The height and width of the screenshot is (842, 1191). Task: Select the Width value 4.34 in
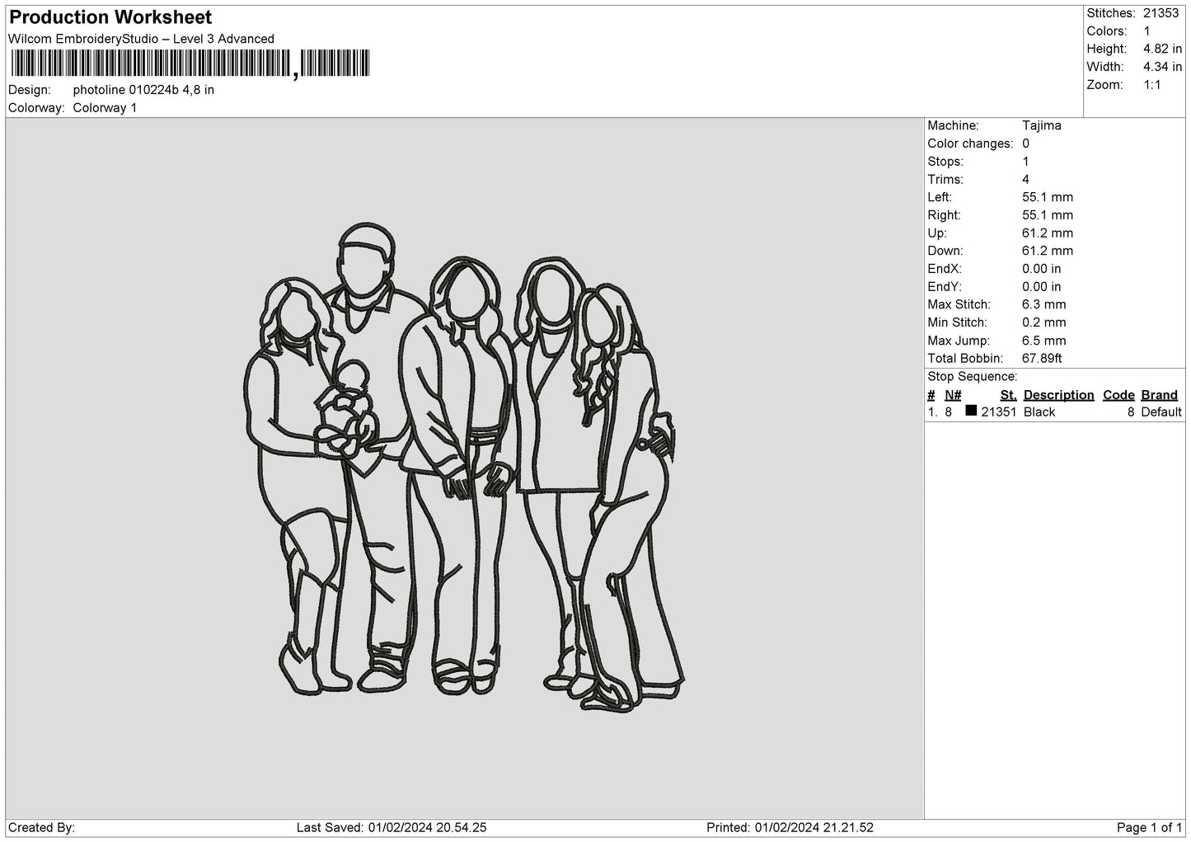1162,67
